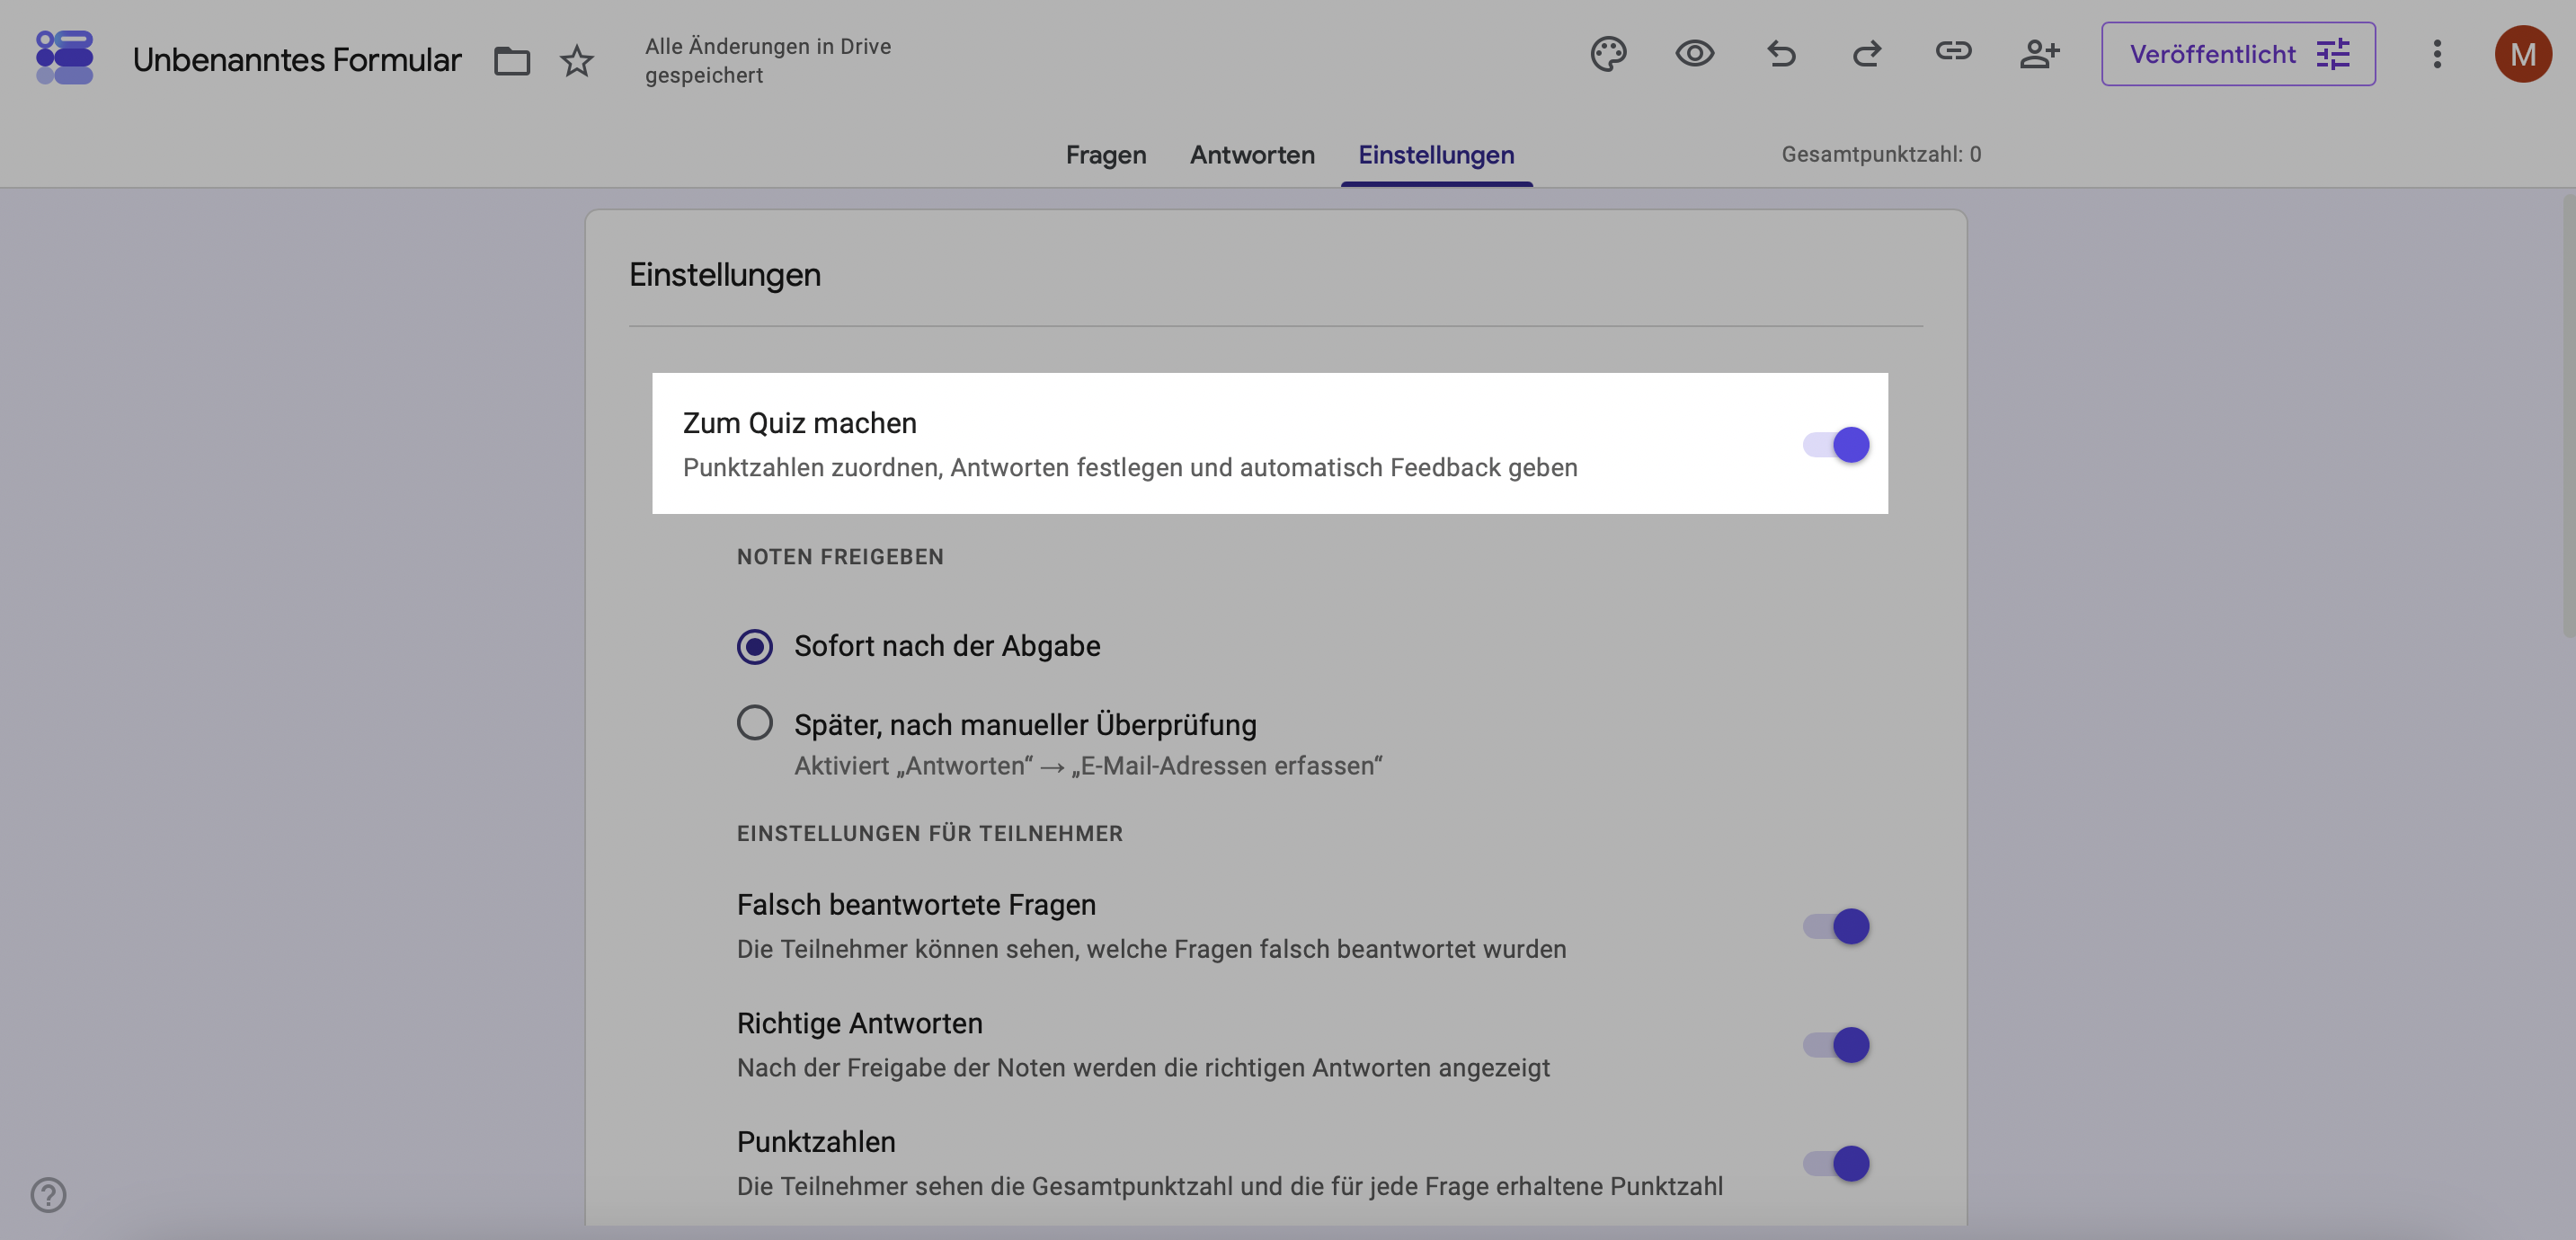Add collaborators with the person-plus icon
This screenshot has width=2576, height=1240.
tap(2040, 53)
